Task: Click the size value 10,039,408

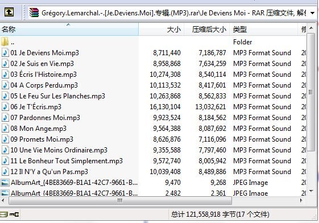Action: coord(165,172)
